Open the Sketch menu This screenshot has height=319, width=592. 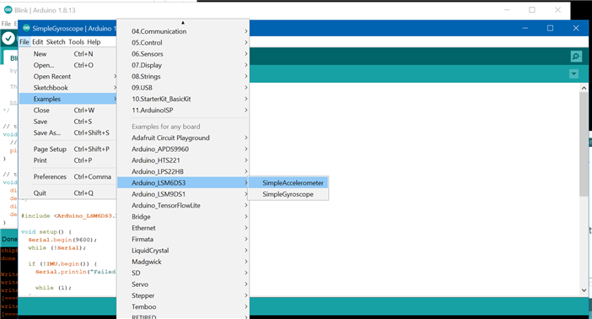click(x=56, y=42)
